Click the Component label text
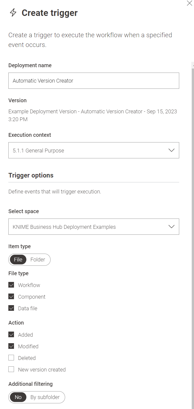The image size is (194, 409). (32, 297)
